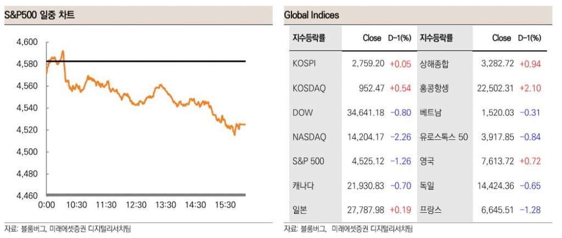
Task: Click the 유로스톡스 50 label
Action: coord(443,137)
